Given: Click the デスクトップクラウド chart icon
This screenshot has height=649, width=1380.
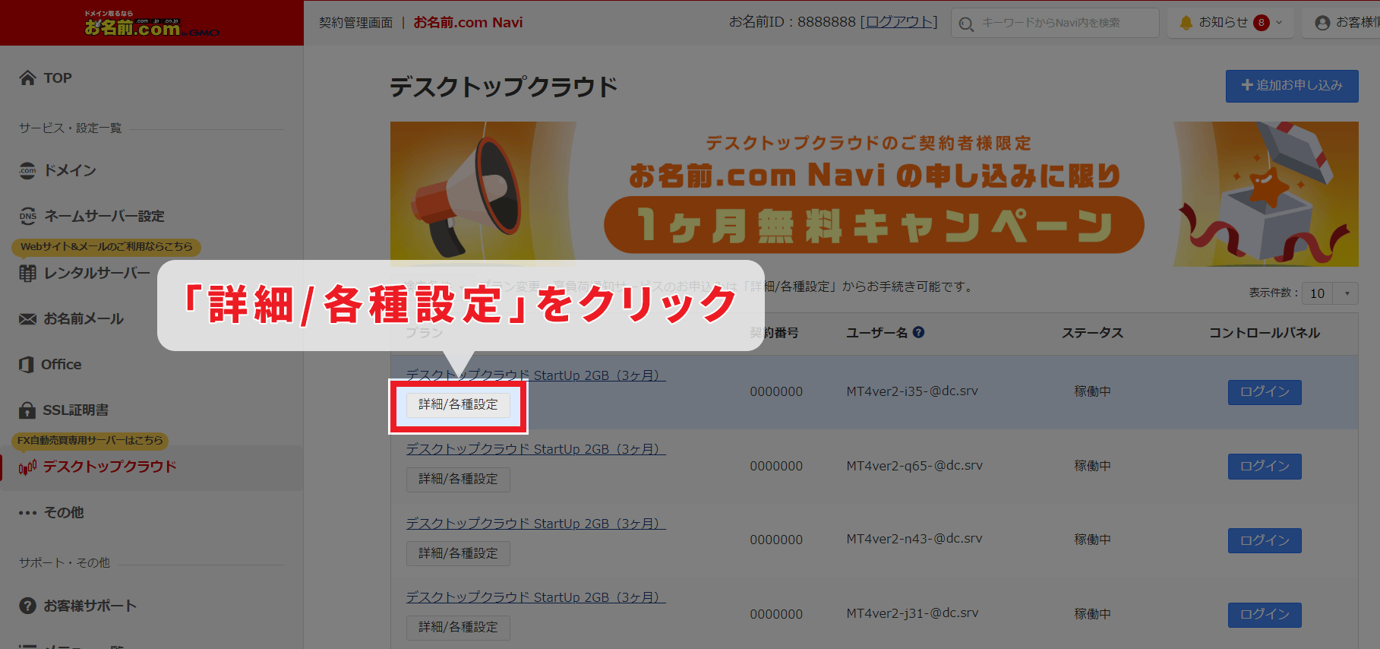Looking at the screenshot, I should tap(27, 467).
